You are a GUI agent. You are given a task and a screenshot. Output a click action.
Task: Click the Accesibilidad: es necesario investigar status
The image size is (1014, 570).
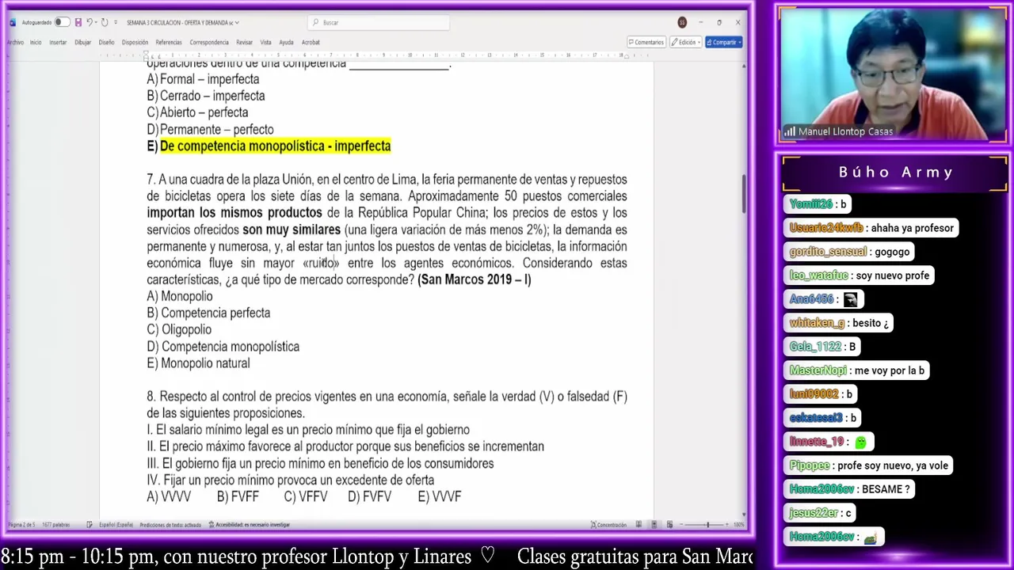pos(250,525)
